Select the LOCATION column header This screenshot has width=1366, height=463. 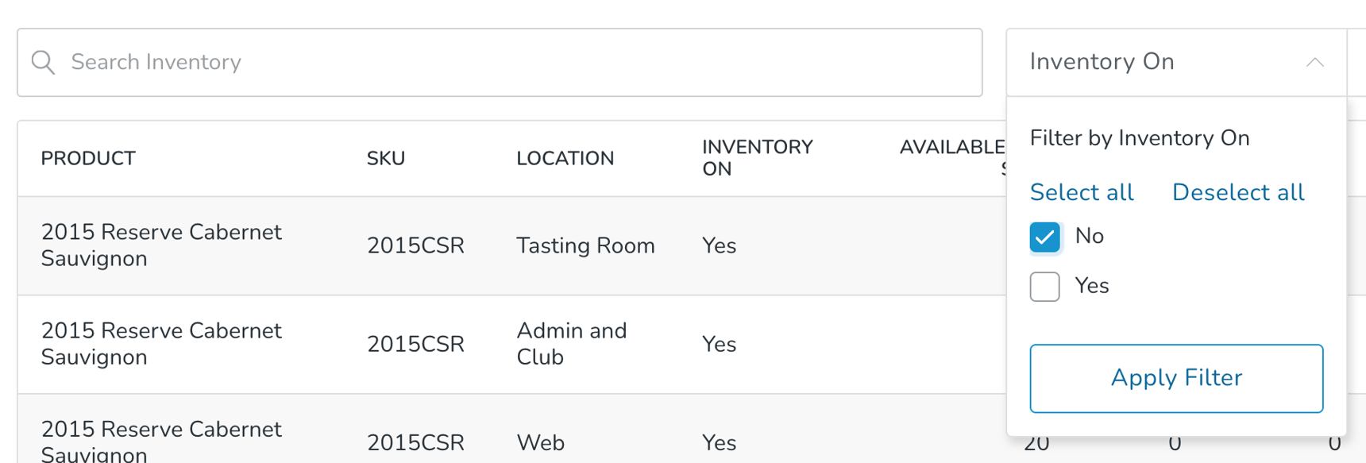tap(565, 158)
